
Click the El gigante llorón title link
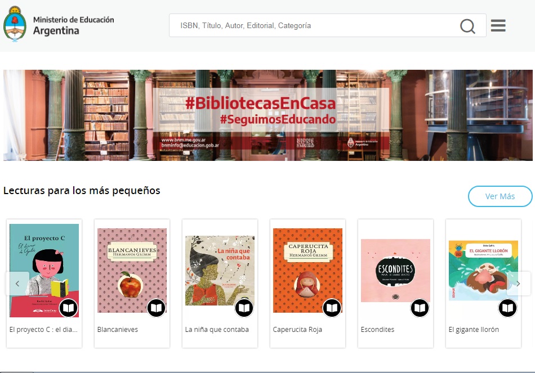(x=474, y=330)
